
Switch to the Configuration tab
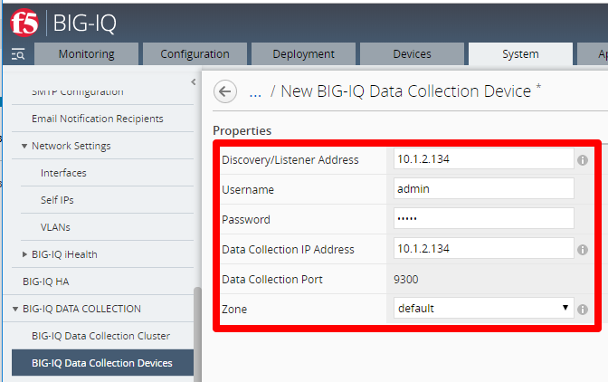point(195,54)
